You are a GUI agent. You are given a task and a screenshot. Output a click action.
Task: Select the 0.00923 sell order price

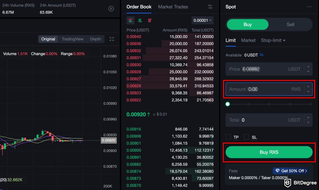click(134, 93)
